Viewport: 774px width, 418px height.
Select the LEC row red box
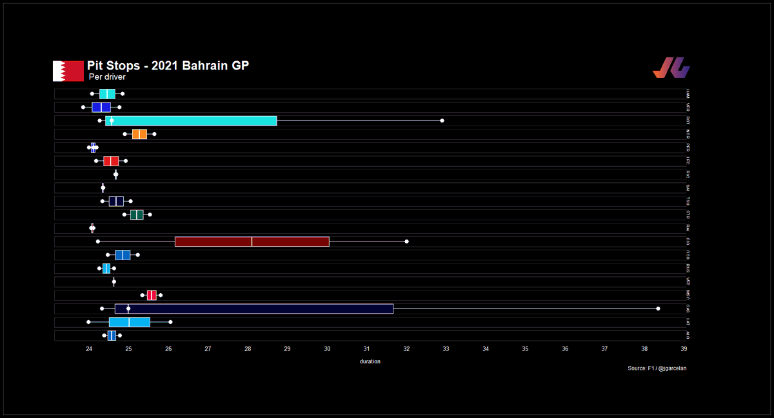click(x=111, y=161)
